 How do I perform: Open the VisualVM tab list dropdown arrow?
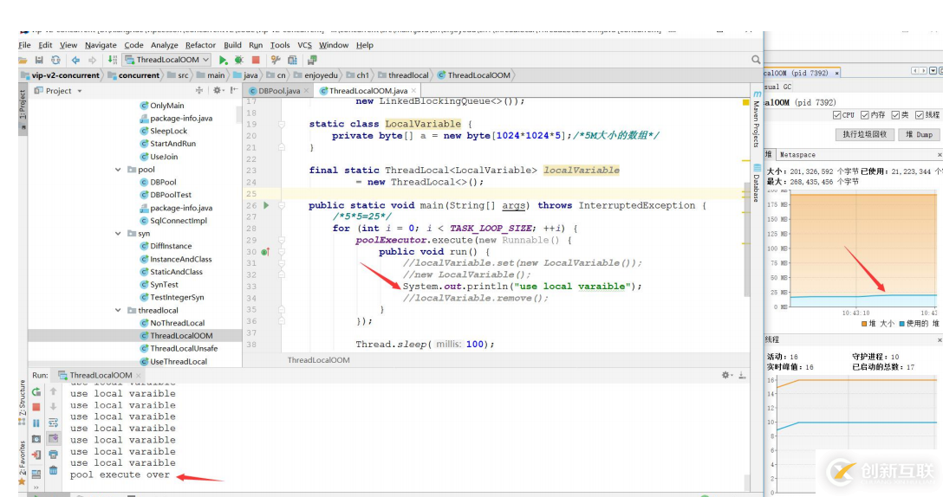pos(933,71)
